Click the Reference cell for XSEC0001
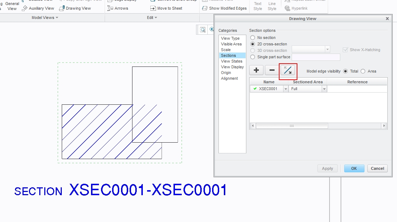Image resolution: width=397 pixels, height=222 pixels. [357, 89]
